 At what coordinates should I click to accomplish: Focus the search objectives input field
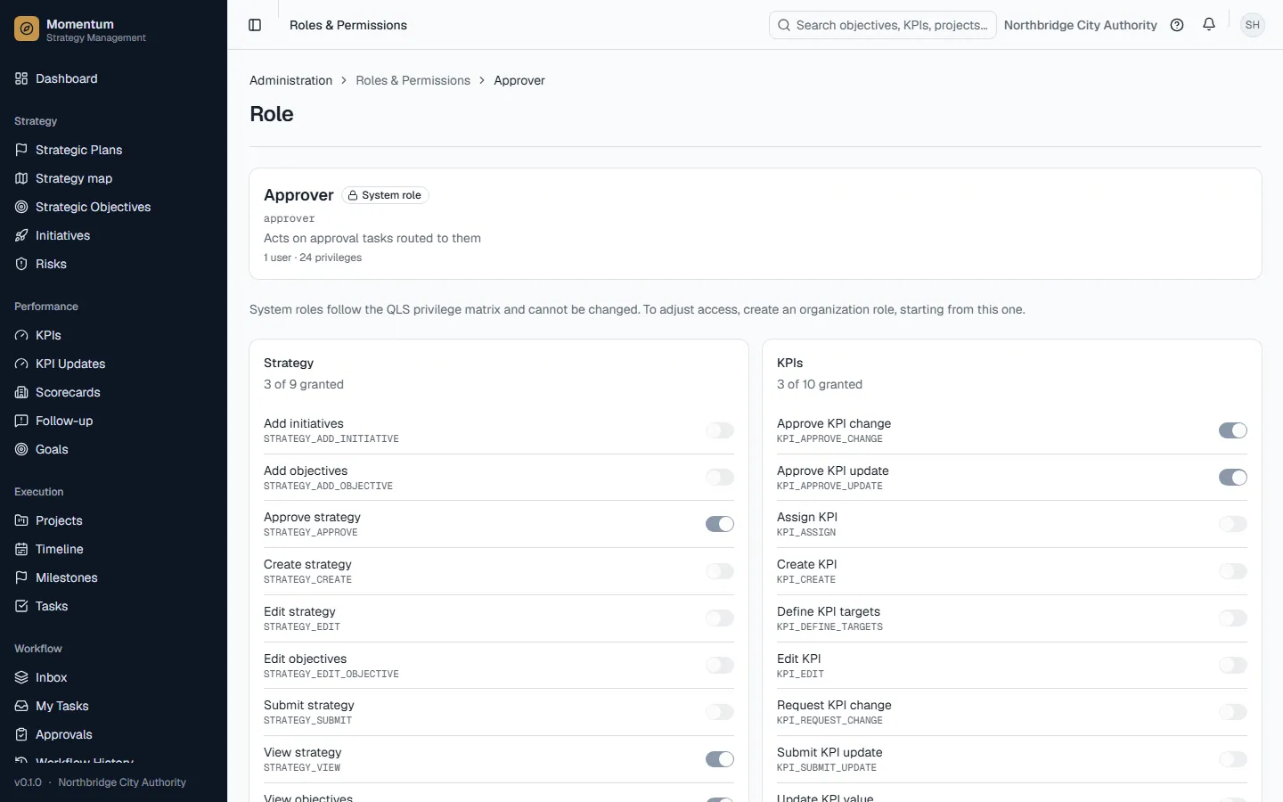point(882,25)
